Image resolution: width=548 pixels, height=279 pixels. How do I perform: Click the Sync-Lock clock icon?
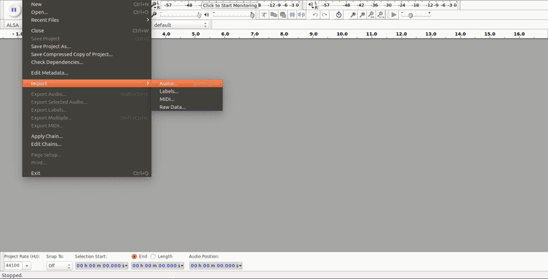339,14
